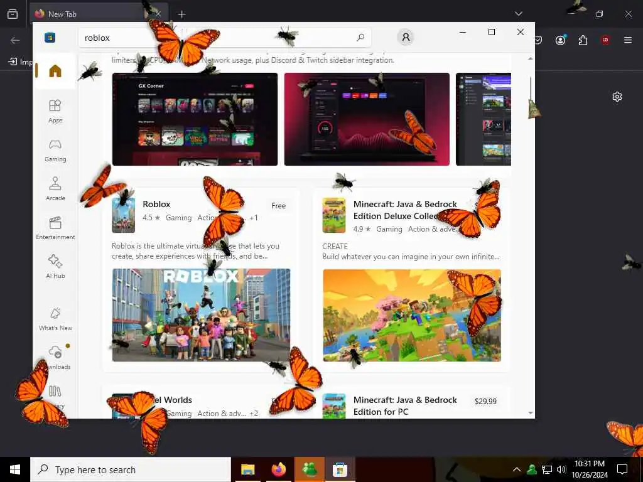Open the Downloads section in the sidebar
The height and width of the screenshot is (482, 643).
(x=55, y=358)
